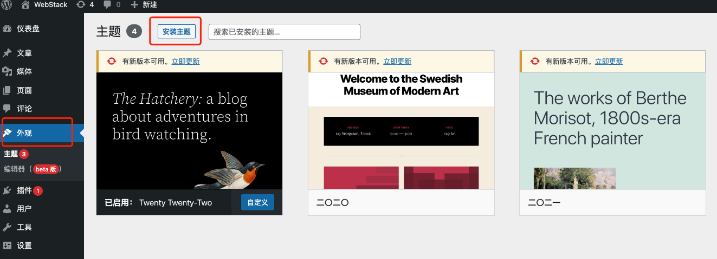717x259 pixels.
Task: Click the 工具 wrench icon
Action: point(7,227)
